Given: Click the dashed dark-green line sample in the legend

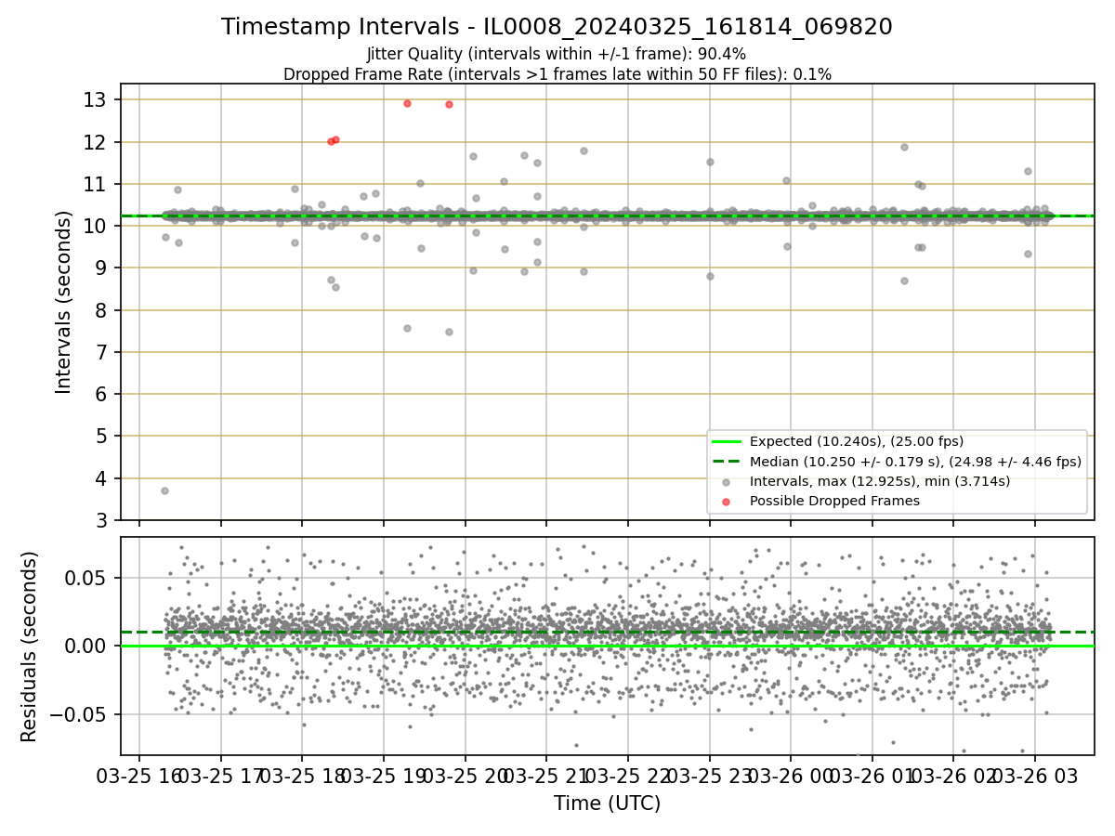Looking at the screenshot, I should pos(727,461).
